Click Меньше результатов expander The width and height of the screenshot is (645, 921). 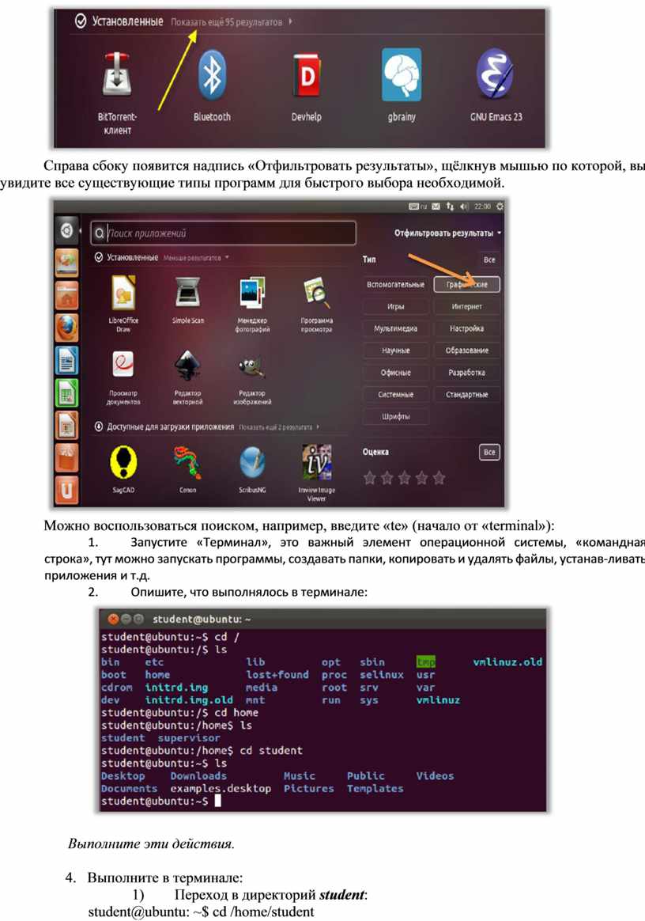196,257
